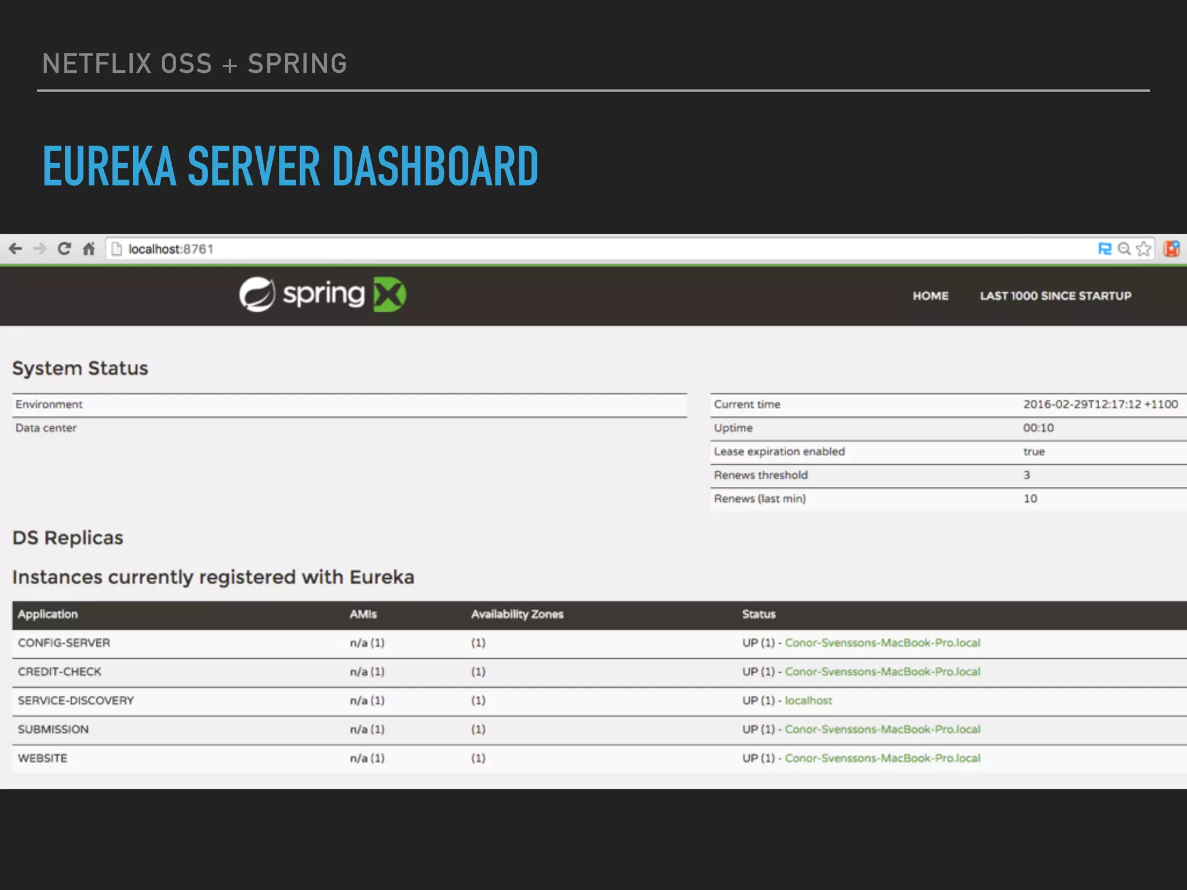Screen dimensions: 1187x890
Task: Click the Application column header
Action: 48,614
